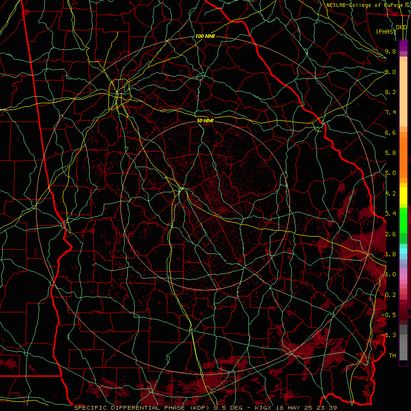This screenshot has height=411, width=411.
Task: Click the "[PHAS]" units label
Action: (386, 32)
